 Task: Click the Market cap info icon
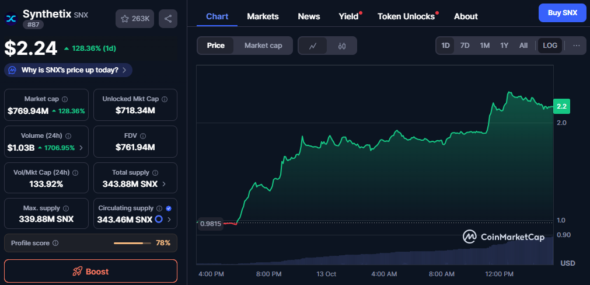click(65, 99)
